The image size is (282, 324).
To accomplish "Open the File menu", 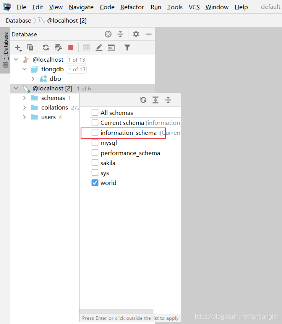I will [21, 7].
